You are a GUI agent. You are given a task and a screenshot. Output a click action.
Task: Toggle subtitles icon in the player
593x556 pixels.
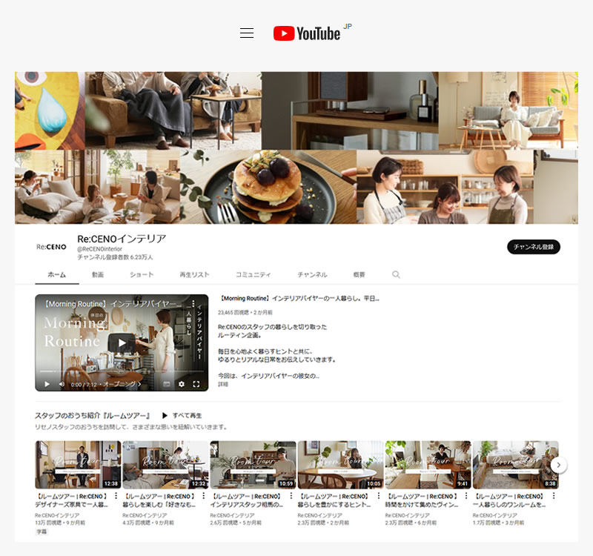[x=167, y=384]
